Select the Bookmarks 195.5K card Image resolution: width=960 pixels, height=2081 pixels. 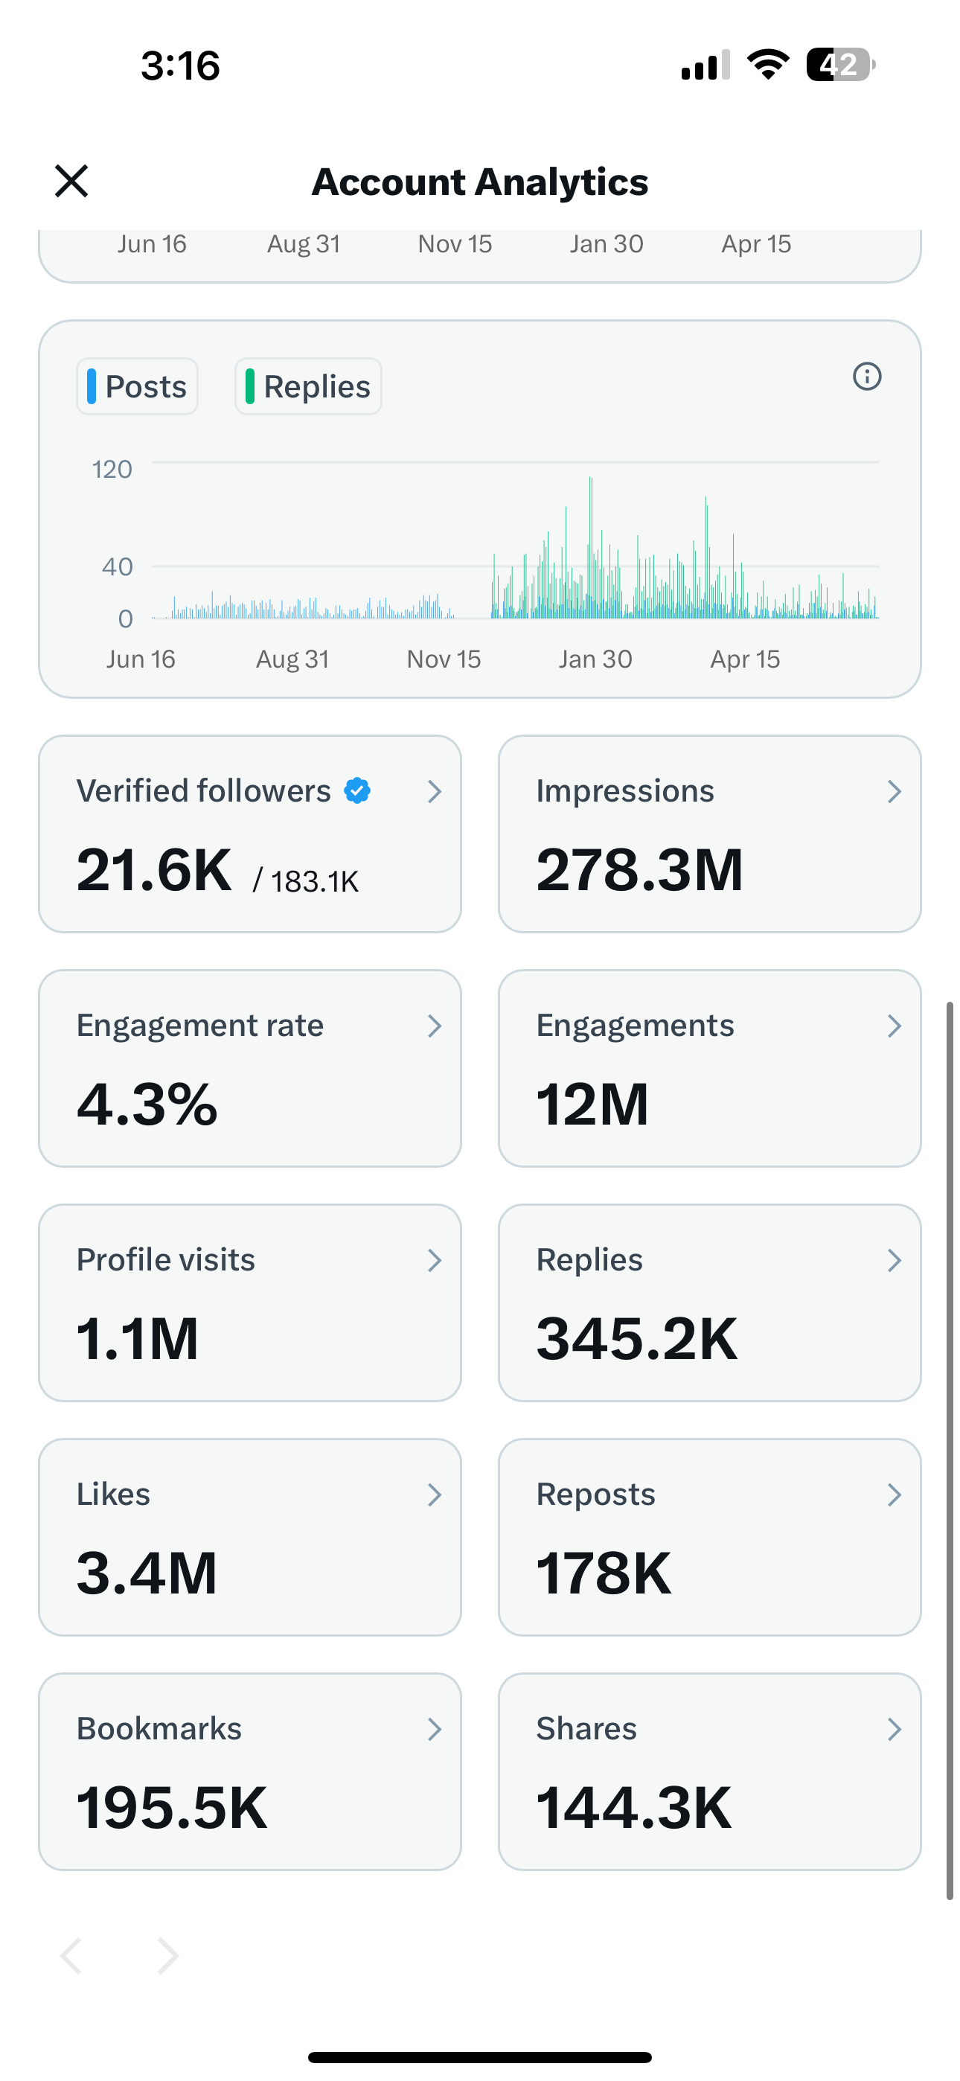(250, 1771)
